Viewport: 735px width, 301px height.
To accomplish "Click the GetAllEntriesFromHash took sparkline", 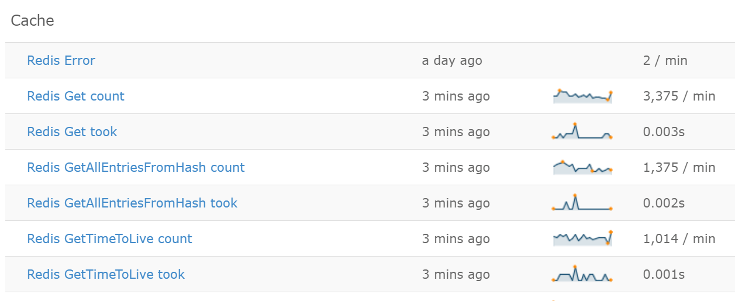I will pos(582,202).
